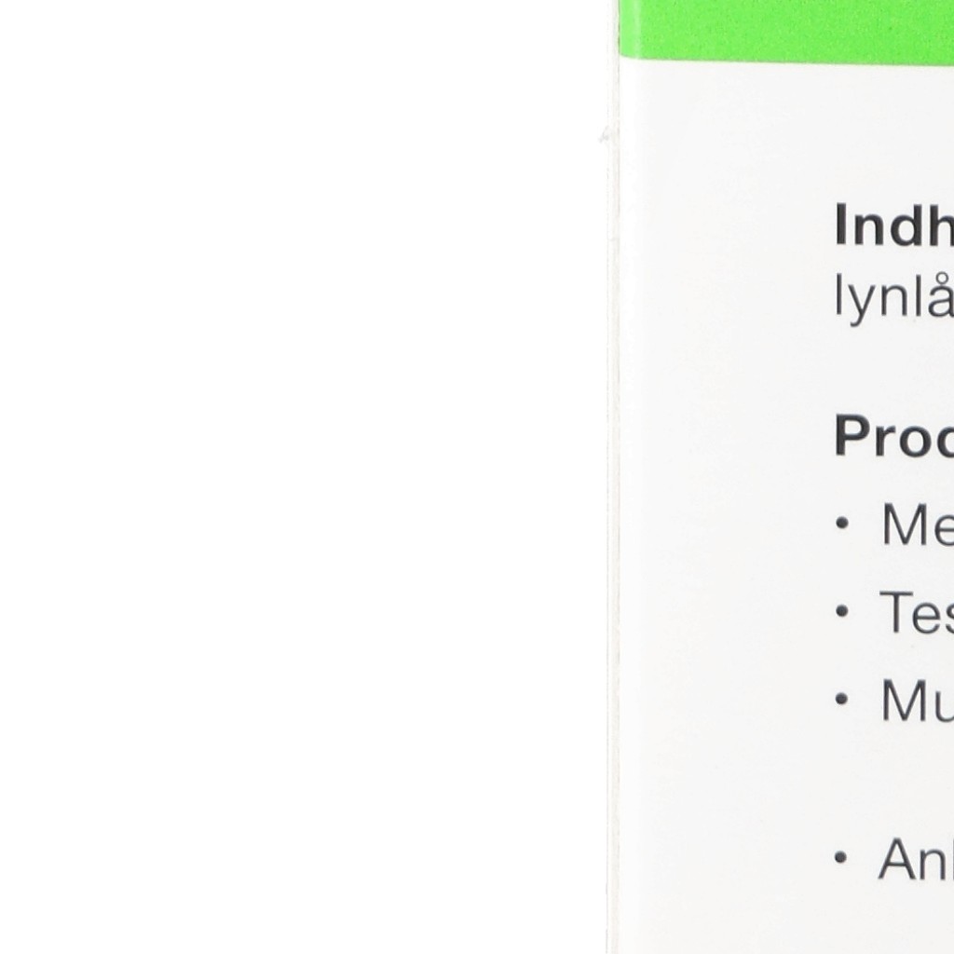Select the "Mu" bullet item text

(916, 701)
